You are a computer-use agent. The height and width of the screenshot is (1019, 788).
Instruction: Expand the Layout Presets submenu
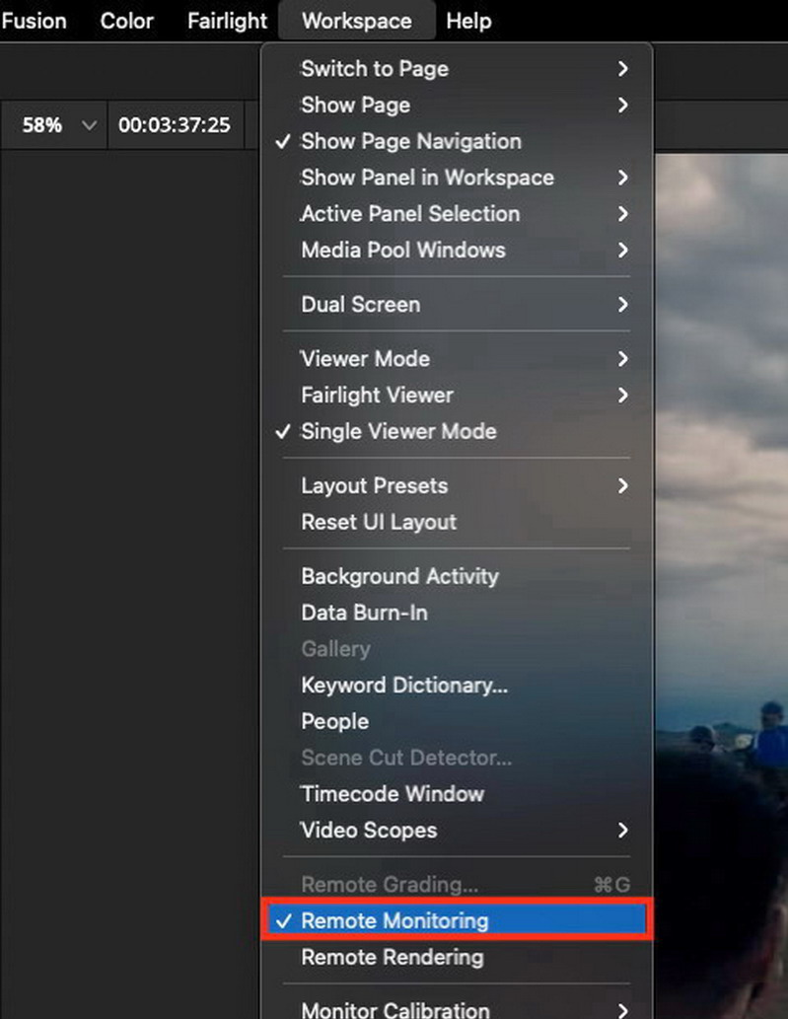point(457,485)
